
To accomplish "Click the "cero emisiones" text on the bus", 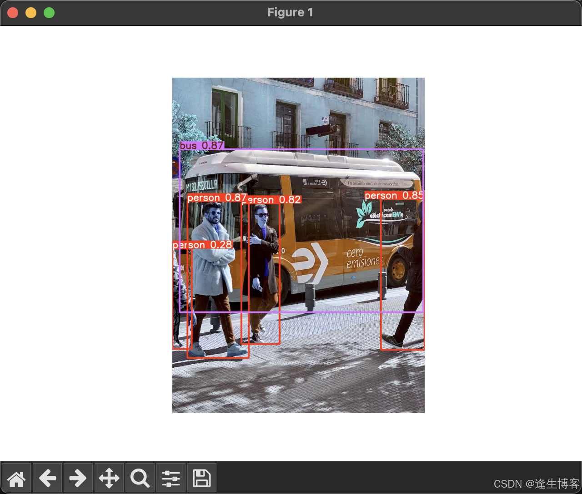I will [364, 257].
